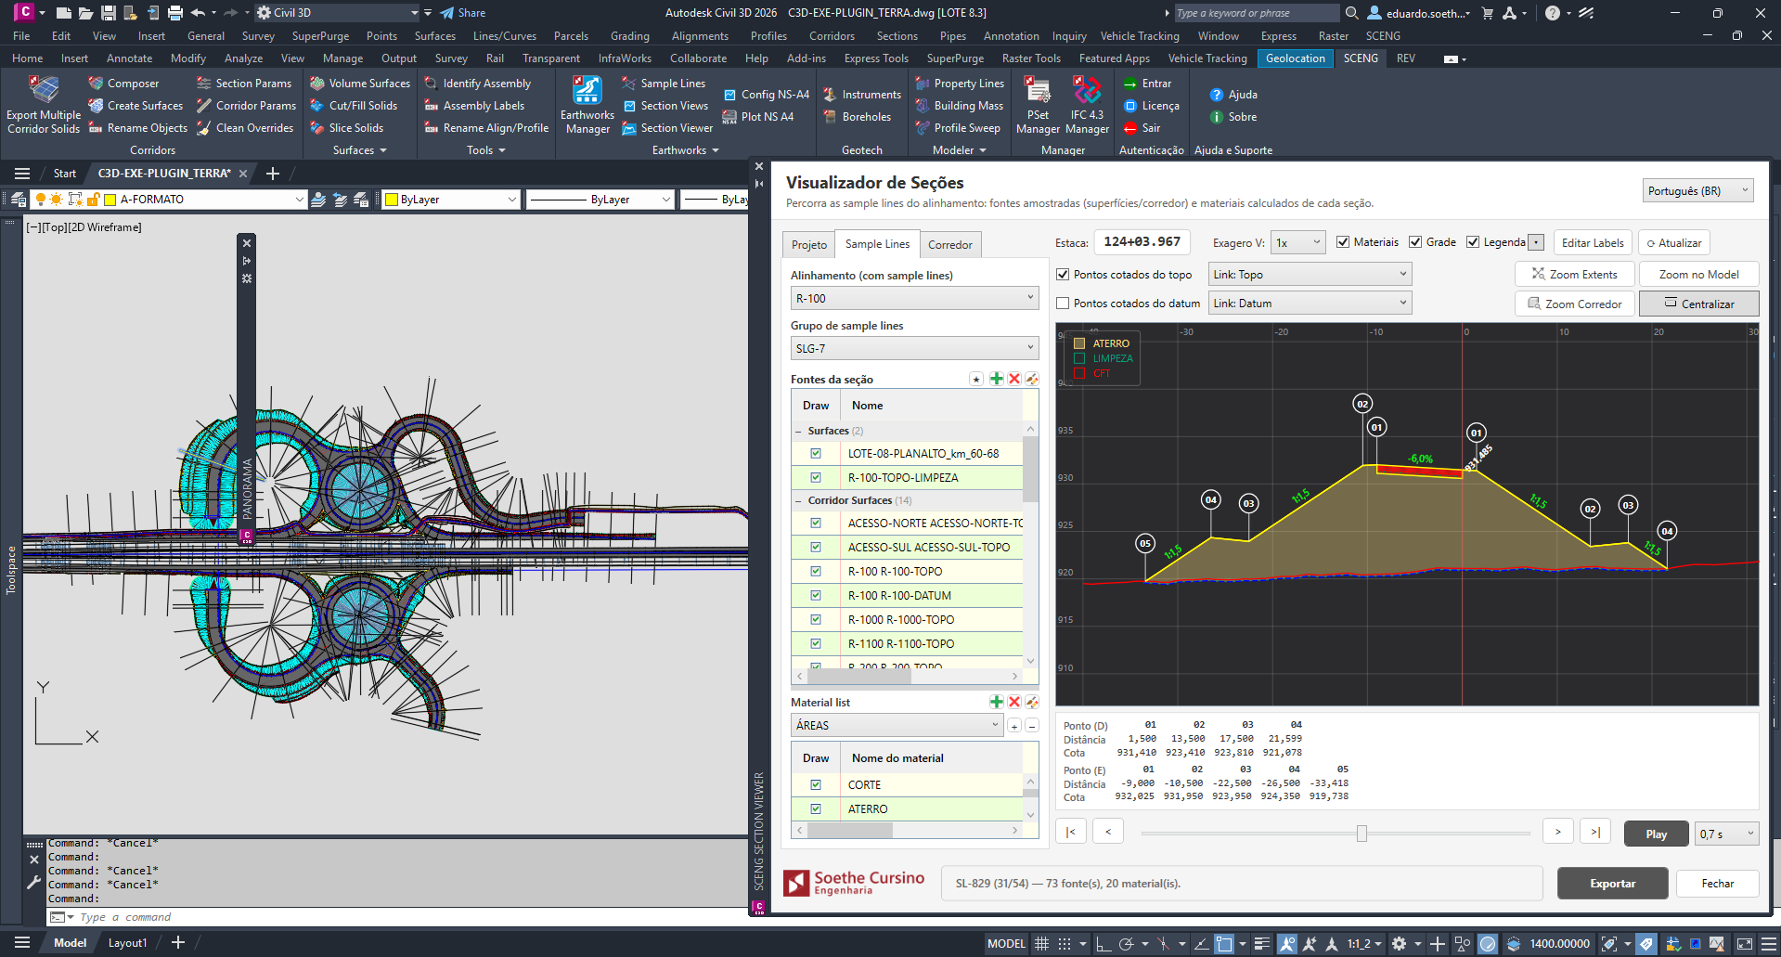Viewport: 1781px width, 957px height.
Task: Open the Corridors menu
Action: (832, 36)
